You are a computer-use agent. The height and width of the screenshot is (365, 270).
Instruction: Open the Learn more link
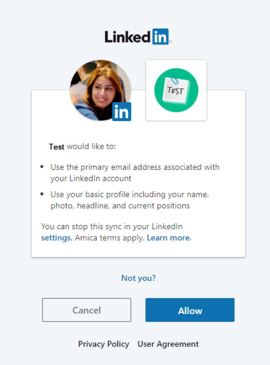coord(168,238)
